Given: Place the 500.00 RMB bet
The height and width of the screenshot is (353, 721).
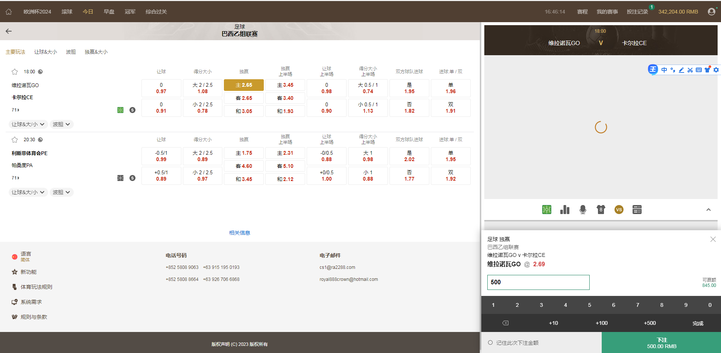Looking at the screenshot, I should click(661, 342).
